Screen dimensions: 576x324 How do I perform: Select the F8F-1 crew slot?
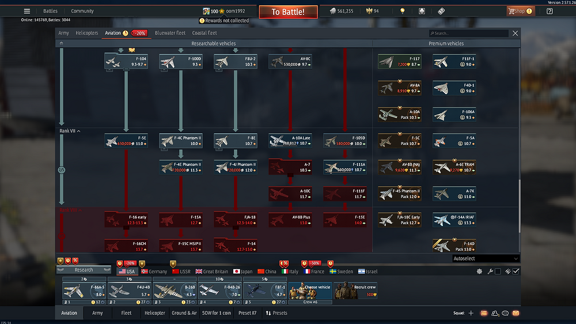click(x=265, y=291)
